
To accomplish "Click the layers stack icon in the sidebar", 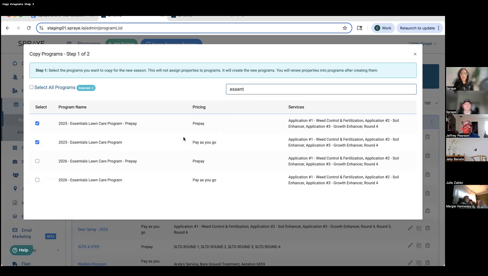I will pyautogui.click(x=15, y=216).
